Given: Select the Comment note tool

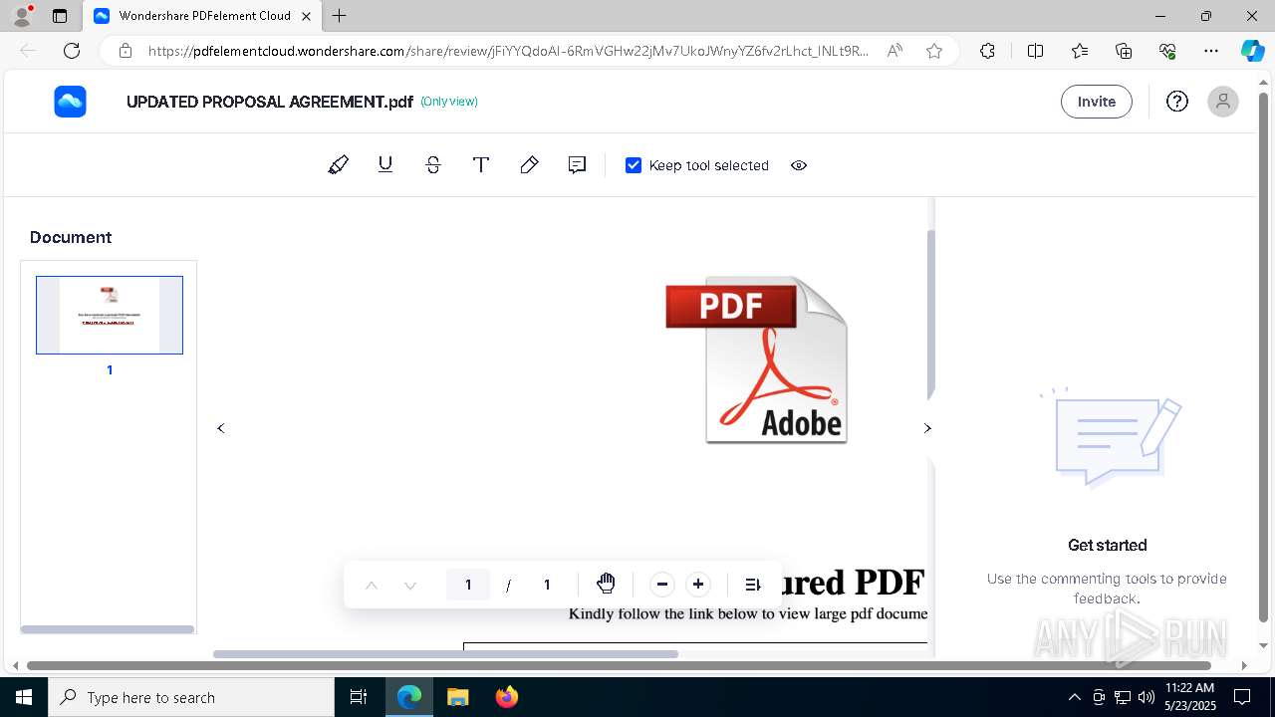Looking at the screenshot, I should point(577,165).
